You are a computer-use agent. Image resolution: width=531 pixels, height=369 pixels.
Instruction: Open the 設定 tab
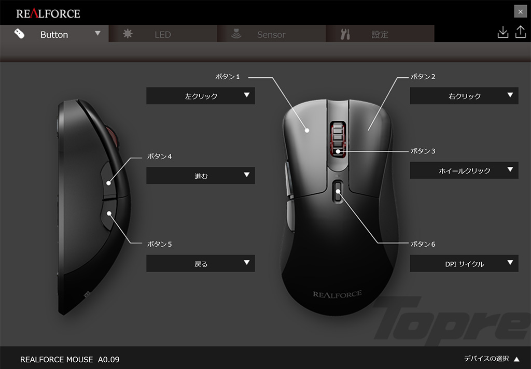[380, 34]
